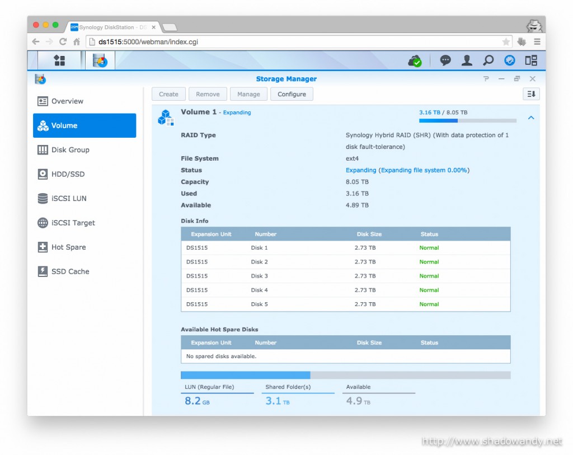The width and height of the screenshot is (573, 455).
Task: Click the Hot Spare table Disk Size header
Action: [x=369, y=343]
